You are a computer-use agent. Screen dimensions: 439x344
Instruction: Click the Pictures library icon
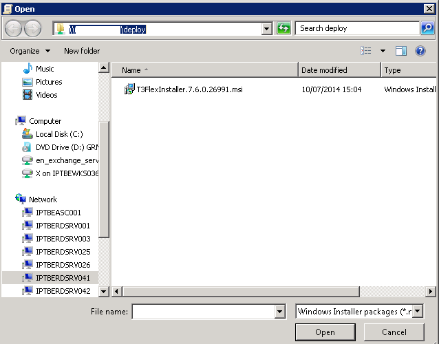28,82
